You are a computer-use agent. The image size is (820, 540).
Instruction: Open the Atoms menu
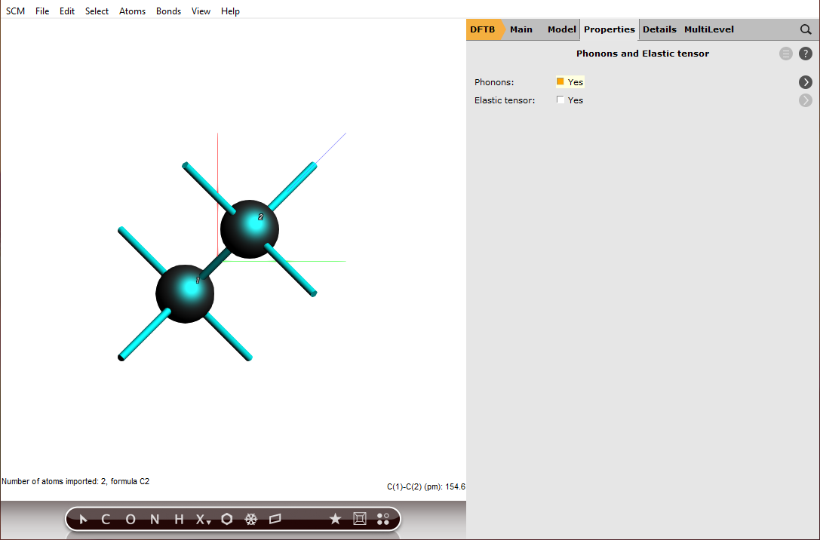click(x=132, y=11)
